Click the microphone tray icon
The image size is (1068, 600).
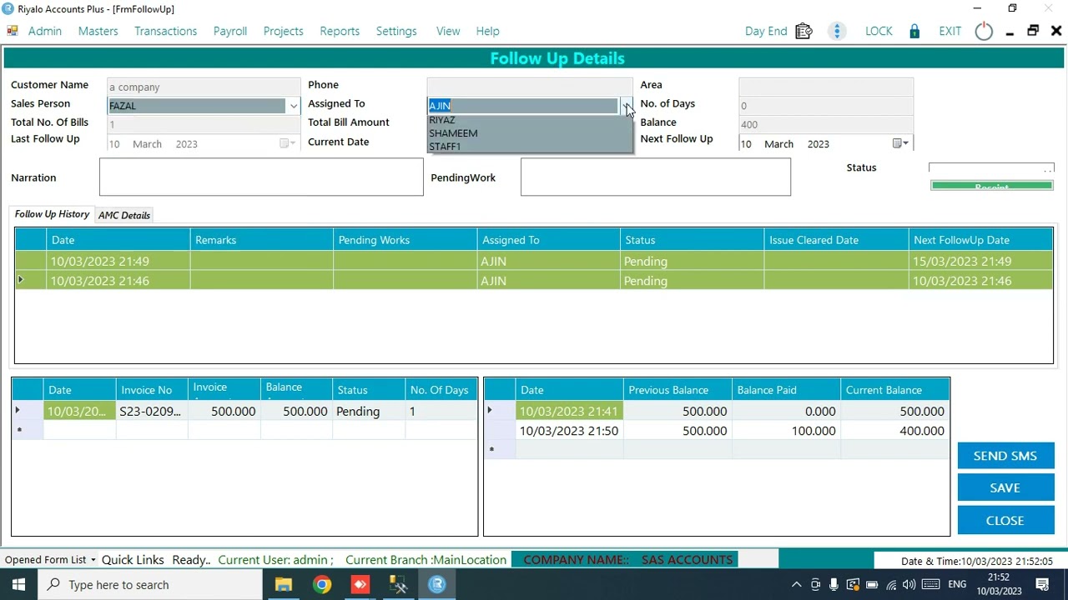834,585
